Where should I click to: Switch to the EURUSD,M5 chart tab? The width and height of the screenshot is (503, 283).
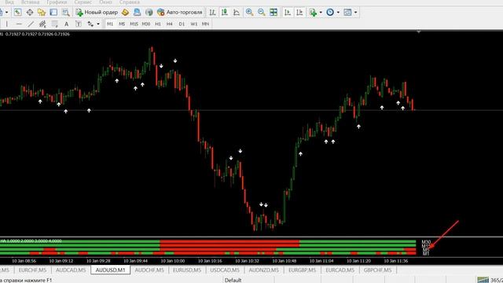[187, 270]
